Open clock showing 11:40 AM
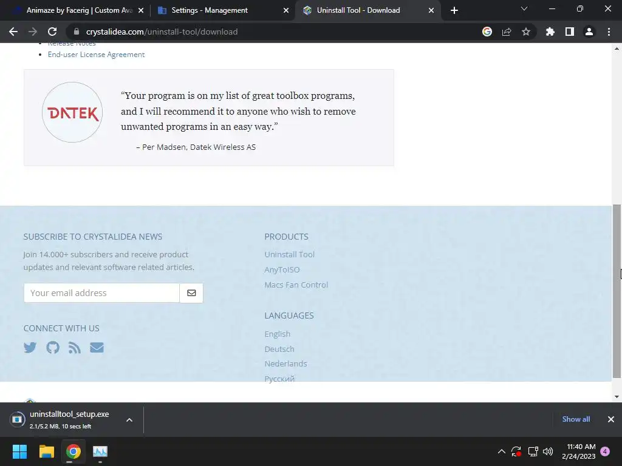This screenshot has width=622, height=466. (579, 451)
